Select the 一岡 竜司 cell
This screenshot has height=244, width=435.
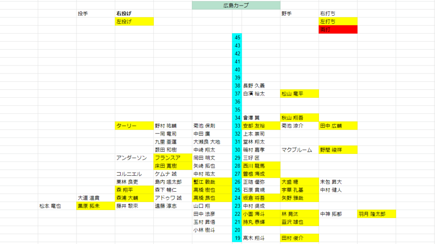pyautogui.click(x=173, y=134)
